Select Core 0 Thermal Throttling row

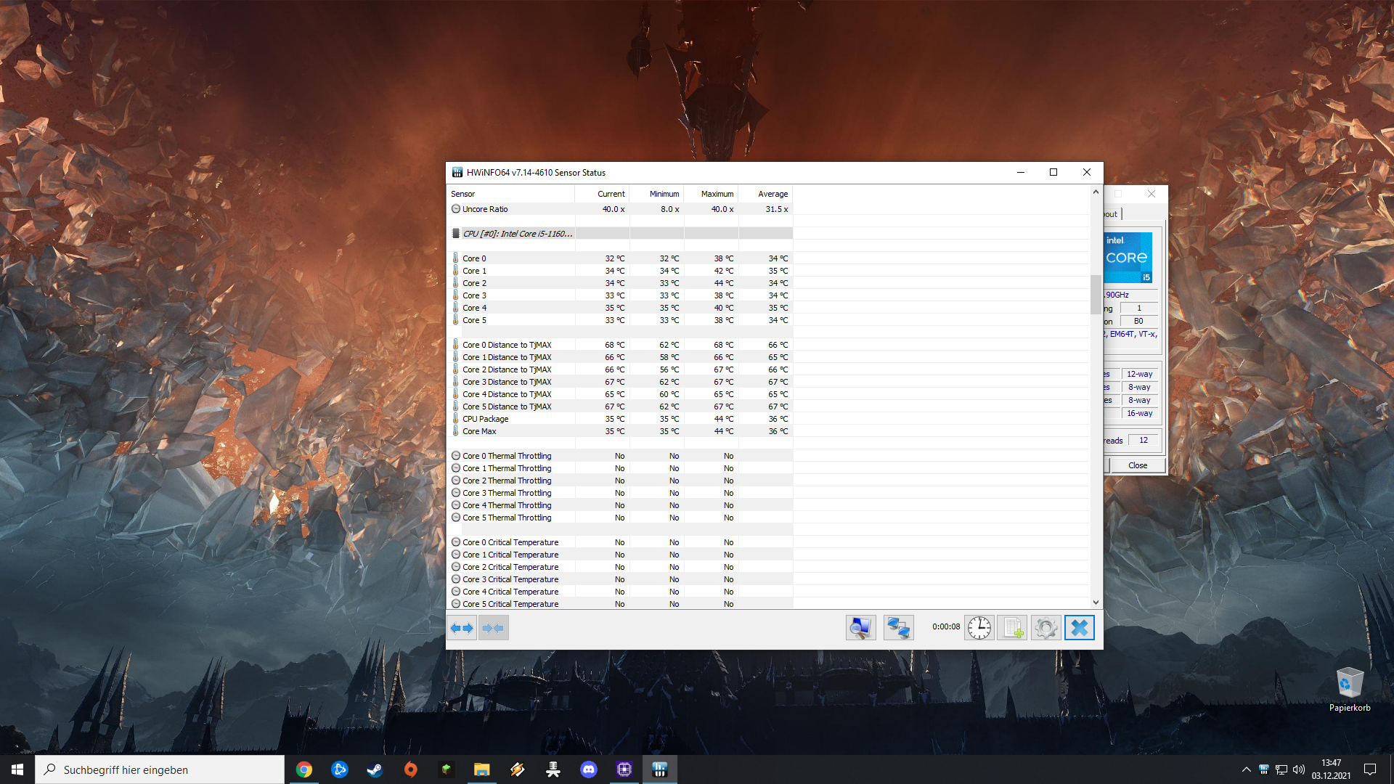click(507, 456)
